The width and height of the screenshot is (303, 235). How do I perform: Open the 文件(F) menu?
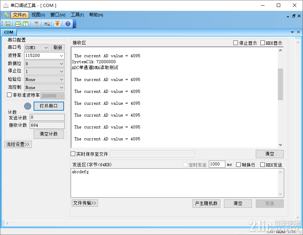click(x=20, y=15)
